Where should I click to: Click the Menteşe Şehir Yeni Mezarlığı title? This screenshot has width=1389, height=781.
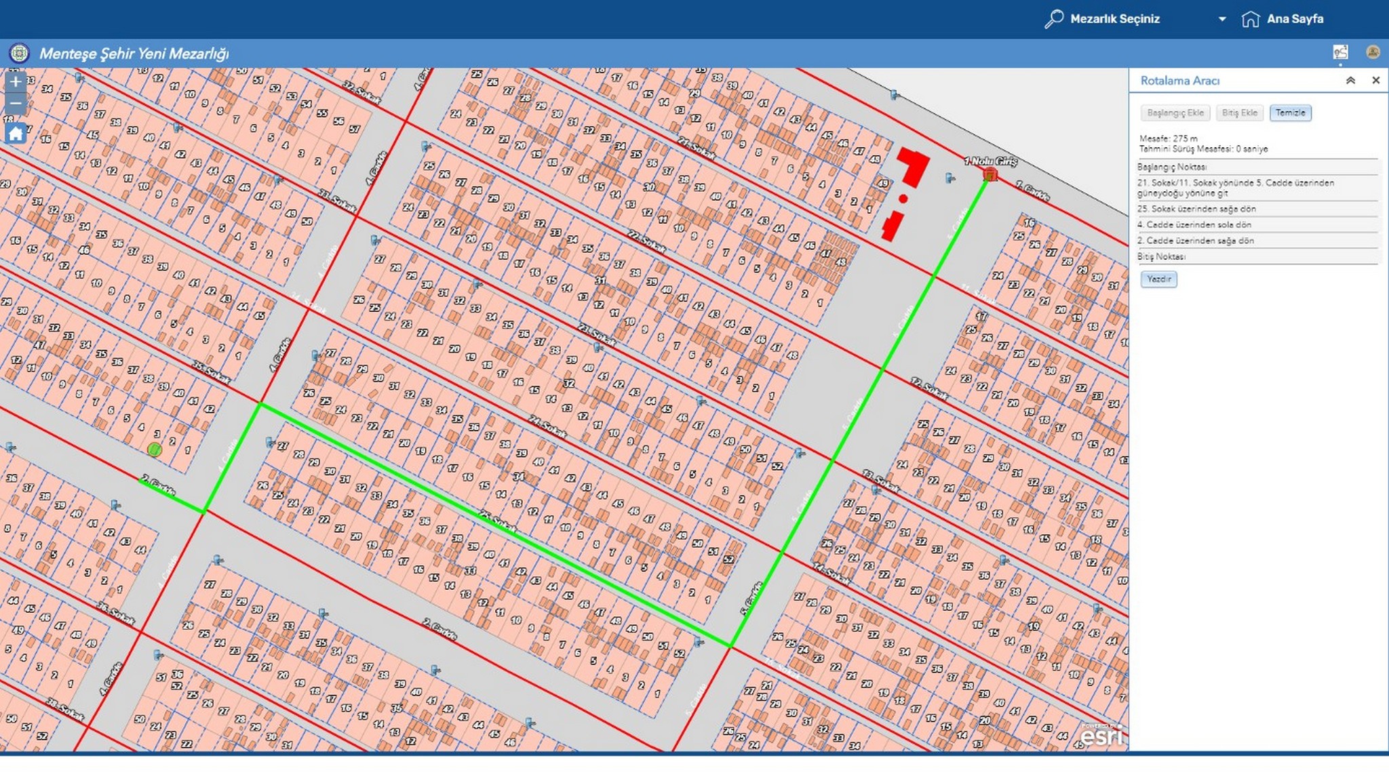(x=134, y=54)
